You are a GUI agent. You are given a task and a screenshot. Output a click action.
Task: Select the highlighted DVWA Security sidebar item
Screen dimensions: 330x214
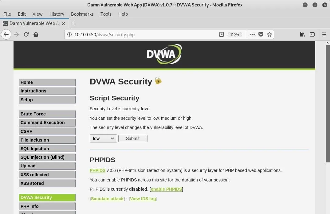[47, 198]
